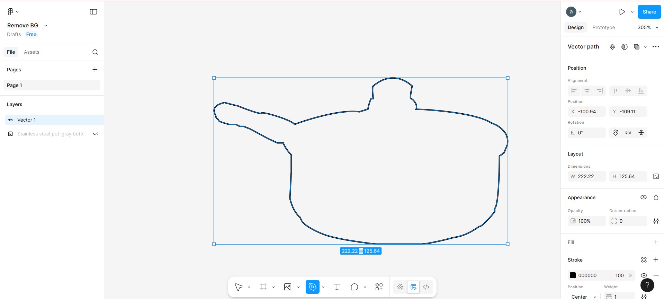The width and height of the screenshot is (664, 299).
Task: Switch to the Prototype tab
Action: tap(603, 27)
